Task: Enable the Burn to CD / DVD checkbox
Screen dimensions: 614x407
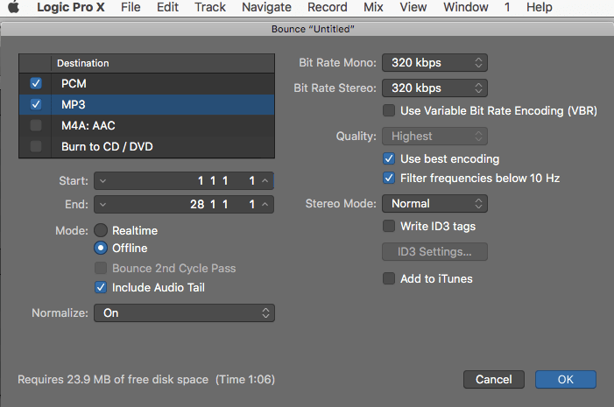Action: point(36,146)
